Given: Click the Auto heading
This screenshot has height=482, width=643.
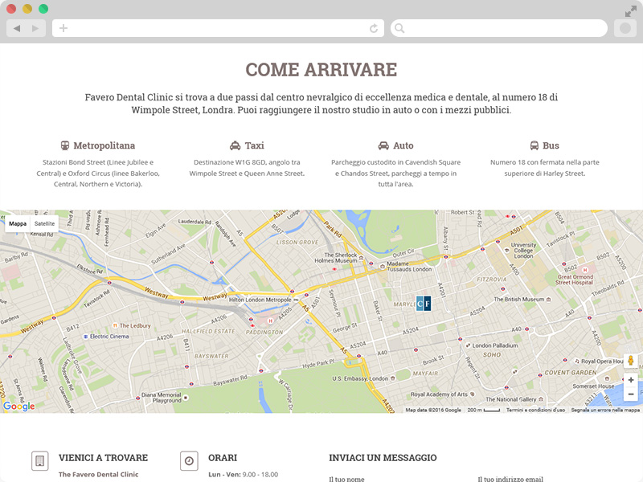Looking at the screenshot, I should coord(403,145).
